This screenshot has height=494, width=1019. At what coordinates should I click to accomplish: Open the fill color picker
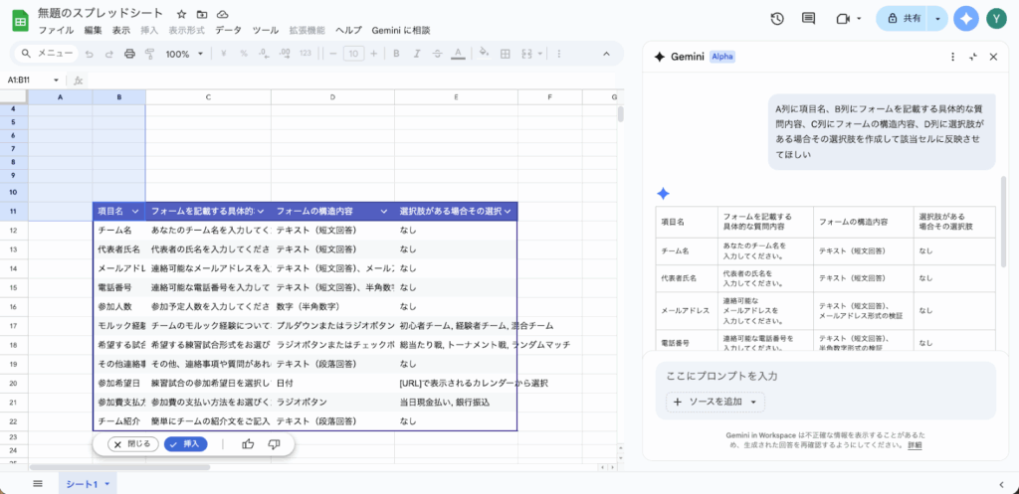coord(484,54)
